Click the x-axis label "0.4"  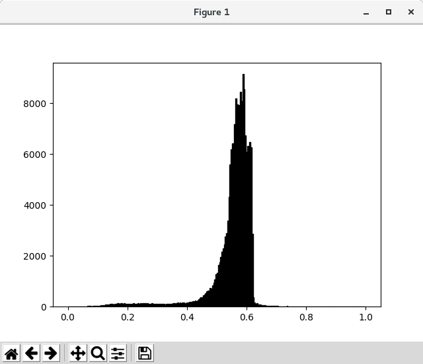[x=187, y=317]
